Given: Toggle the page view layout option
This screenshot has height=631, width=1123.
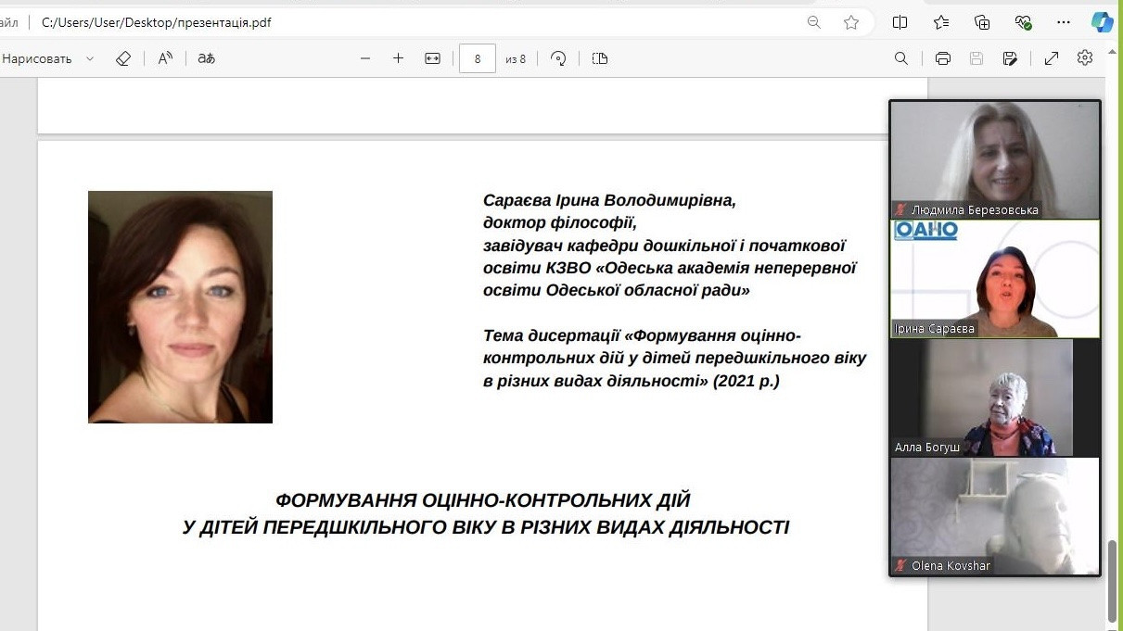Looking at the screenshot, I should (x=600, y=58).
